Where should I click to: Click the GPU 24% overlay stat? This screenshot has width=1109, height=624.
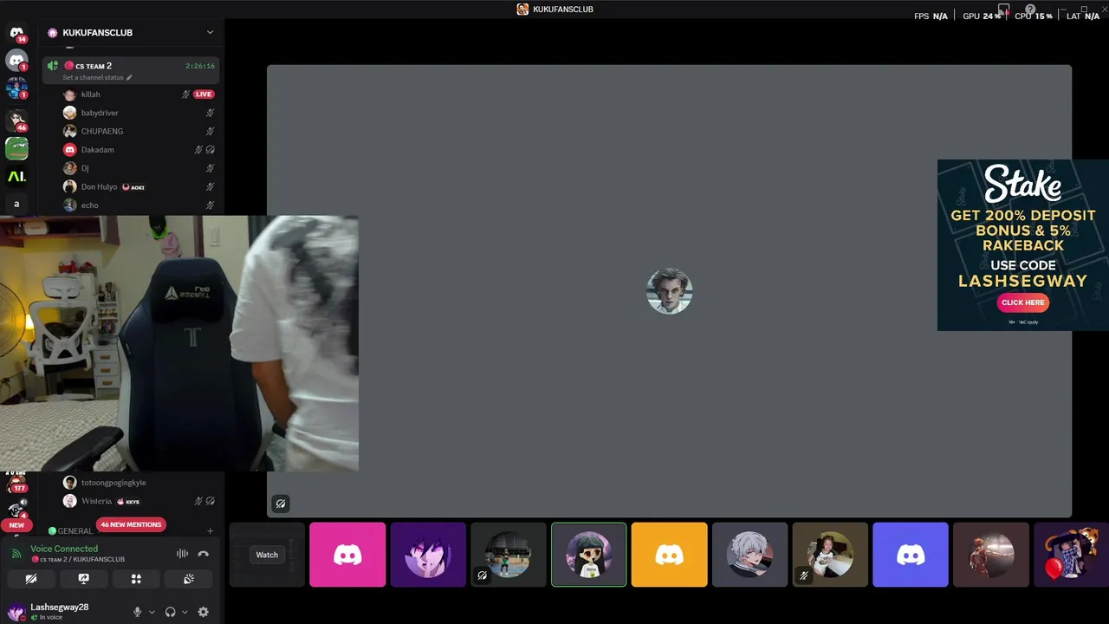[982, 16]
